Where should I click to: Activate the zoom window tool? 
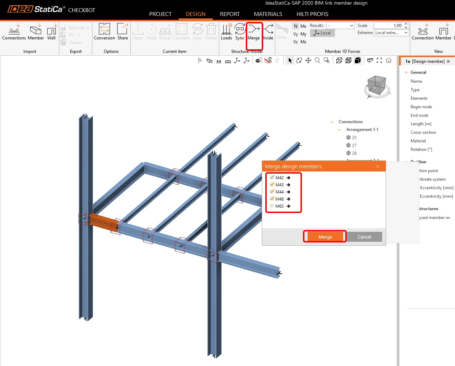point(327,61)
